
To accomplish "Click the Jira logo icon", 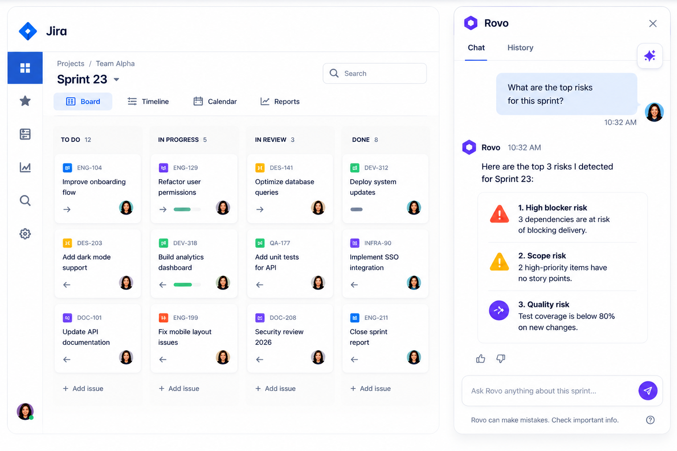I will (x=28, y=31).
